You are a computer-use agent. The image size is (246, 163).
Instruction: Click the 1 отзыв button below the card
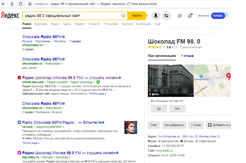coord(196,125)
